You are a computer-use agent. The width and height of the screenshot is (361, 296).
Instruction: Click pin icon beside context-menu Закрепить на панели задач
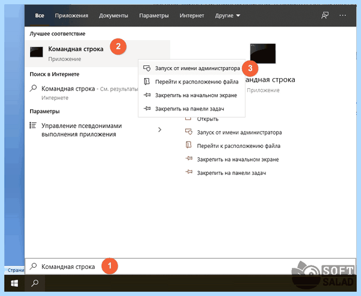click(x=147, y=108)
